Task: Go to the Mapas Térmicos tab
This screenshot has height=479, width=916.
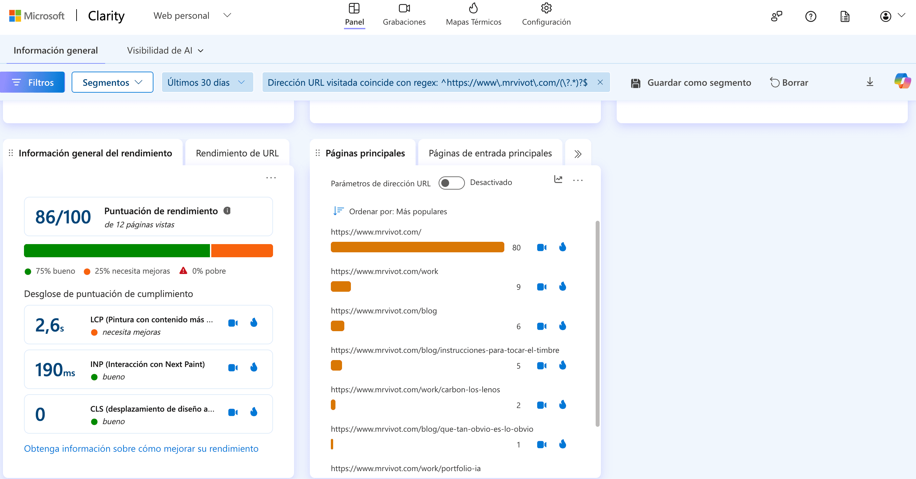Action: [474, 14]
